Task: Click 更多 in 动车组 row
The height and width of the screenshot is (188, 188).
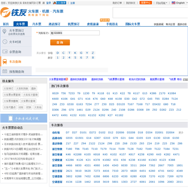Action: pos(181,133)
